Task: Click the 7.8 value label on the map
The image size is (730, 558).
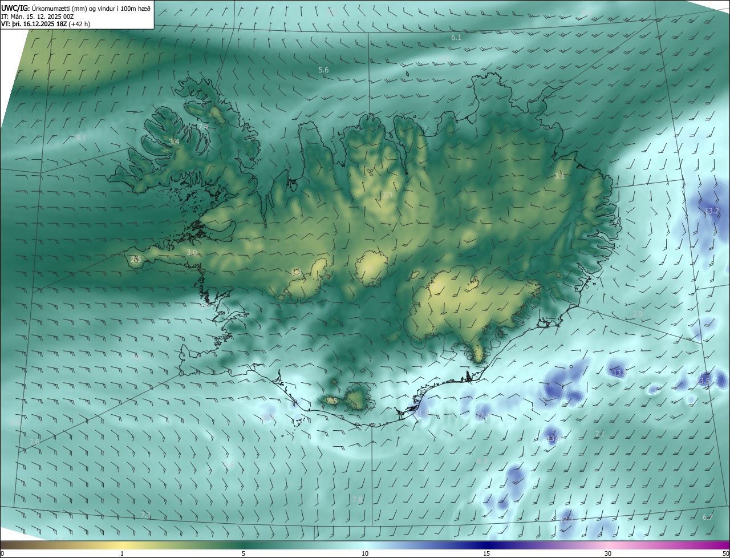Action: tap(357, 499)
